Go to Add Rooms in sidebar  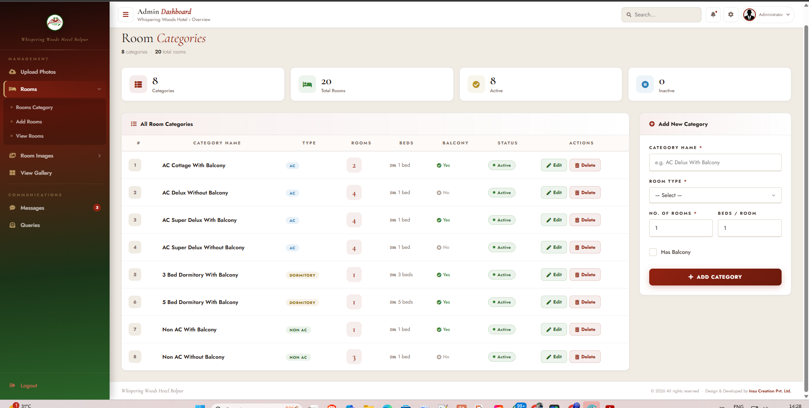click(x=29, y=122)
